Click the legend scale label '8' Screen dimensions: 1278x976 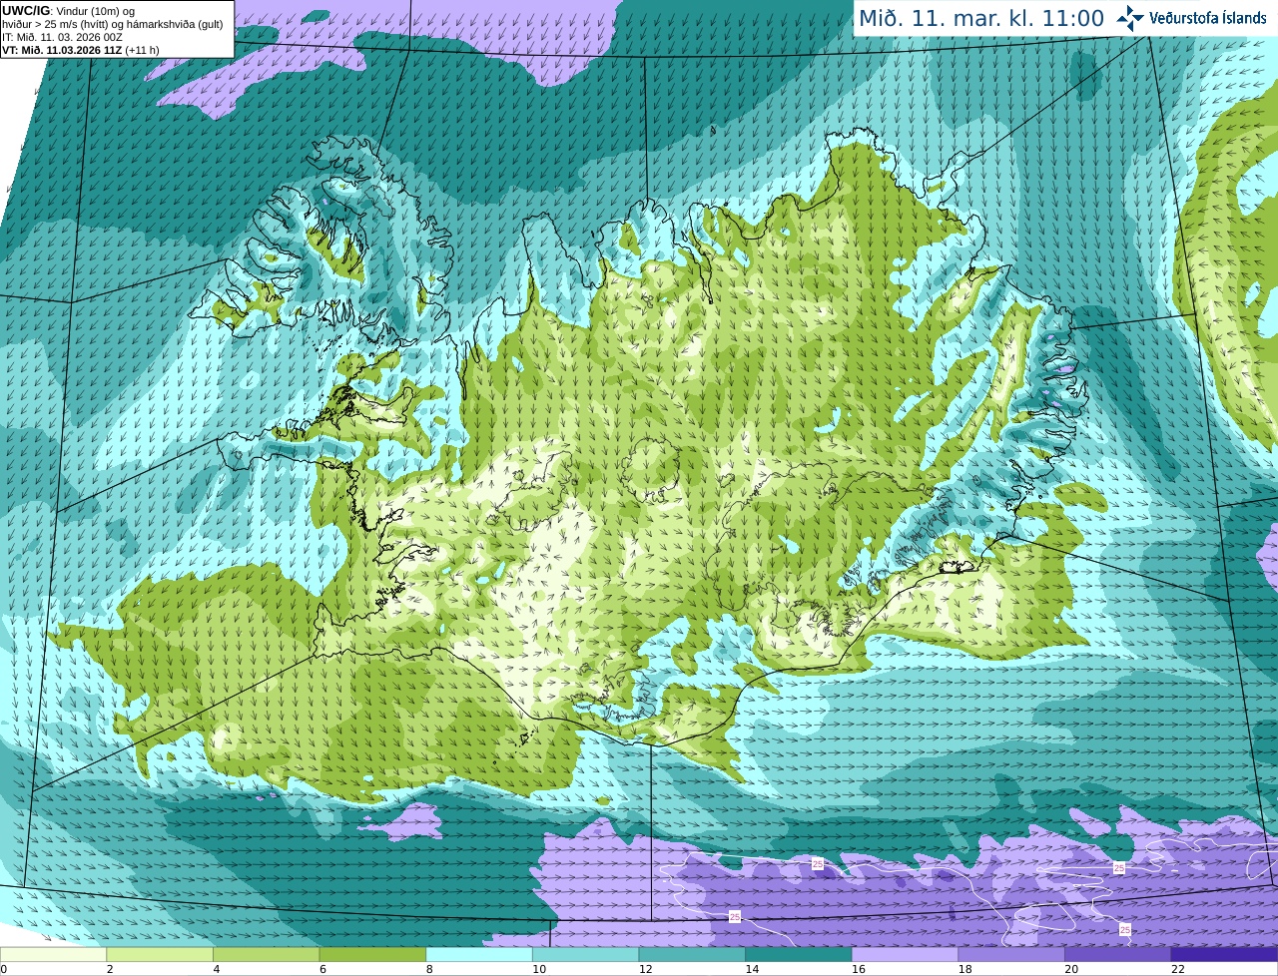429,969
